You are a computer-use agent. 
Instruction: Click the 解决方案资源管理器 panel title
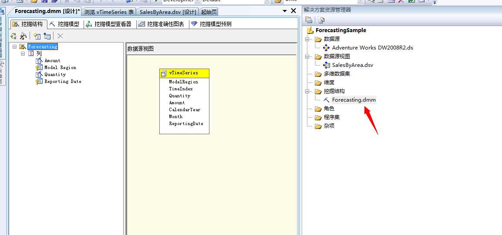point(327,10)
